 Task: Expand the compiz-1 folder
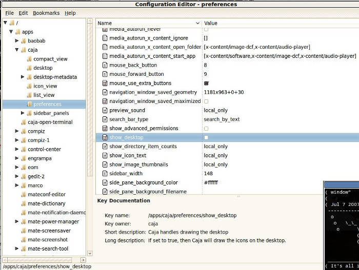17,140
